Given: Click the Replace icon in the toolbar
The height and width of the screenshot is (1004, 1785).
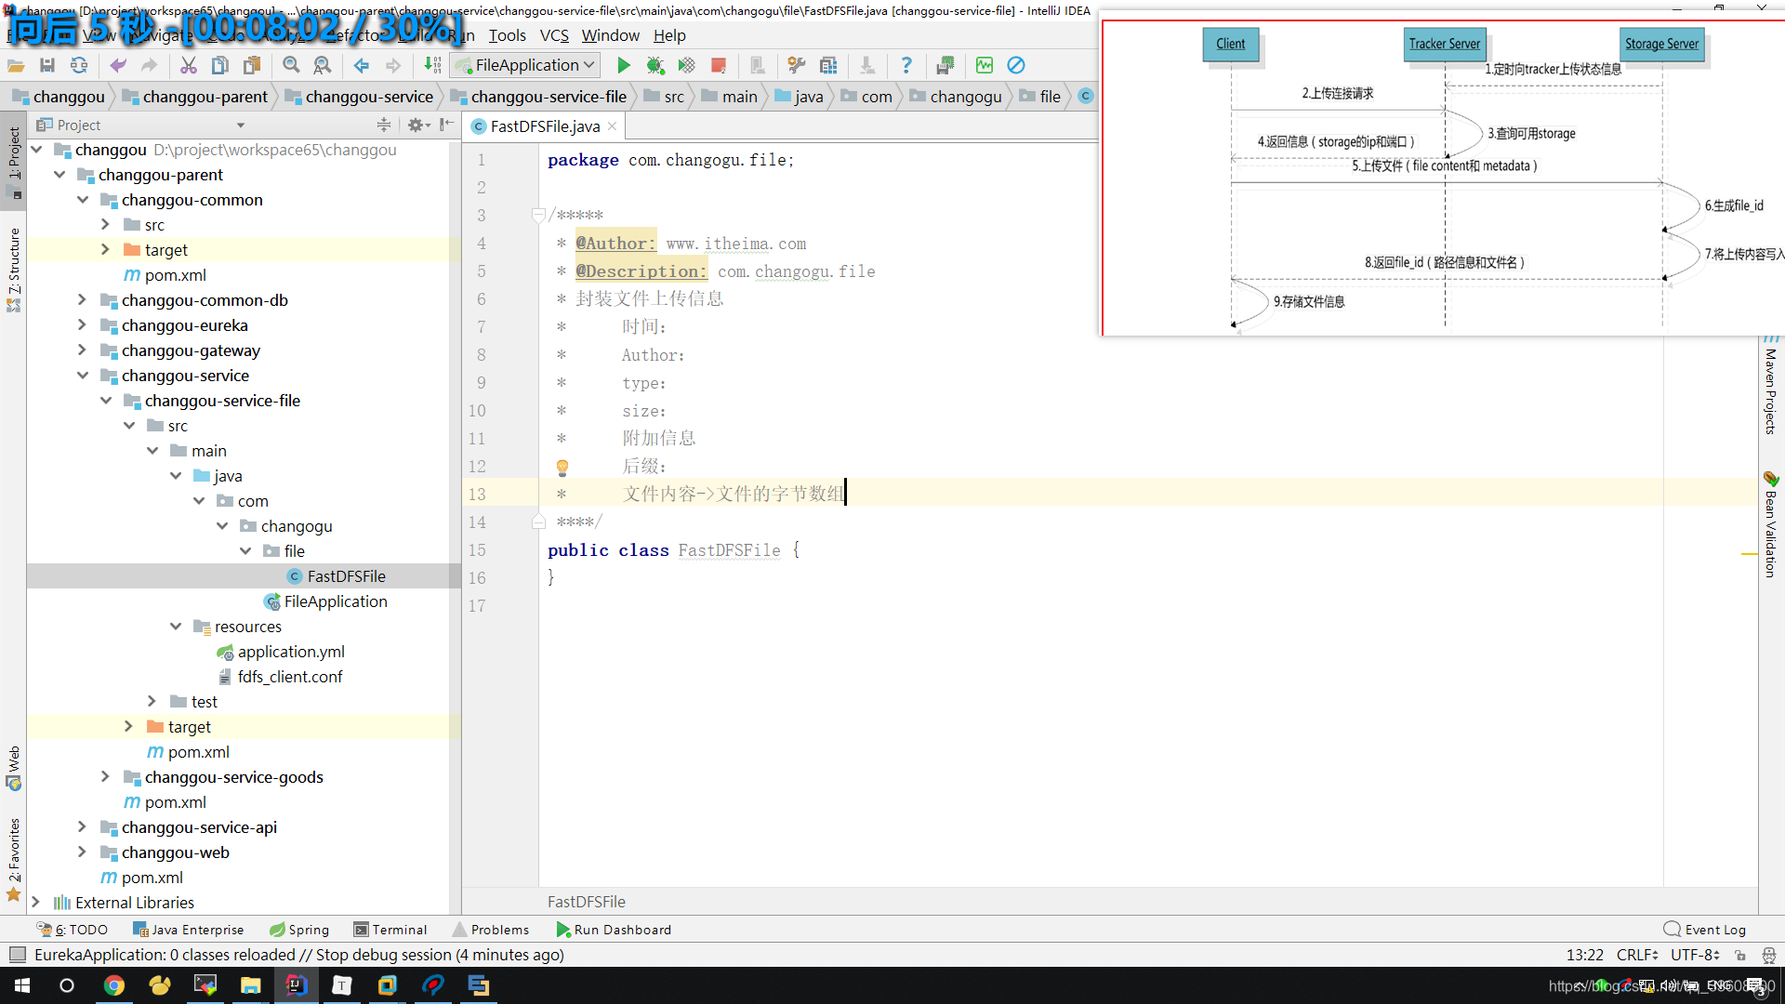Looking at the screenshot, I should (x=323, y=65).
